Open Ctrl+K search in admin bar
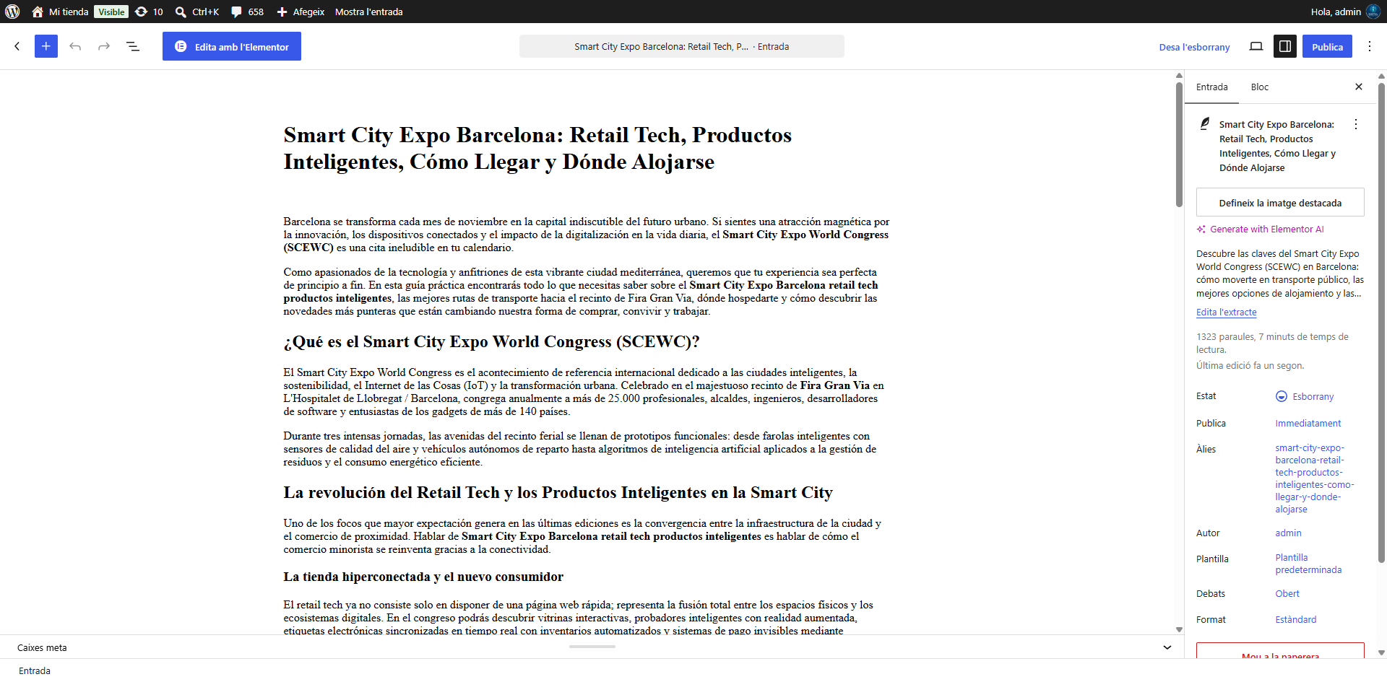The width and height of the screenshot is (1387, 682). tap(197, 12)
